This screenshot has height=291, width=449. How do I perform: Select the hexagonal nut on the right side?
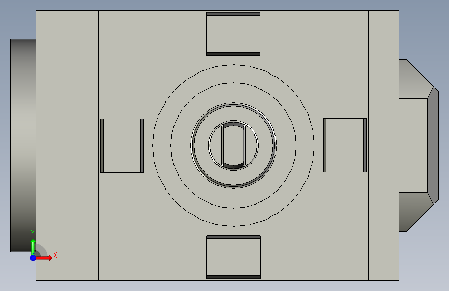point(418,145)
